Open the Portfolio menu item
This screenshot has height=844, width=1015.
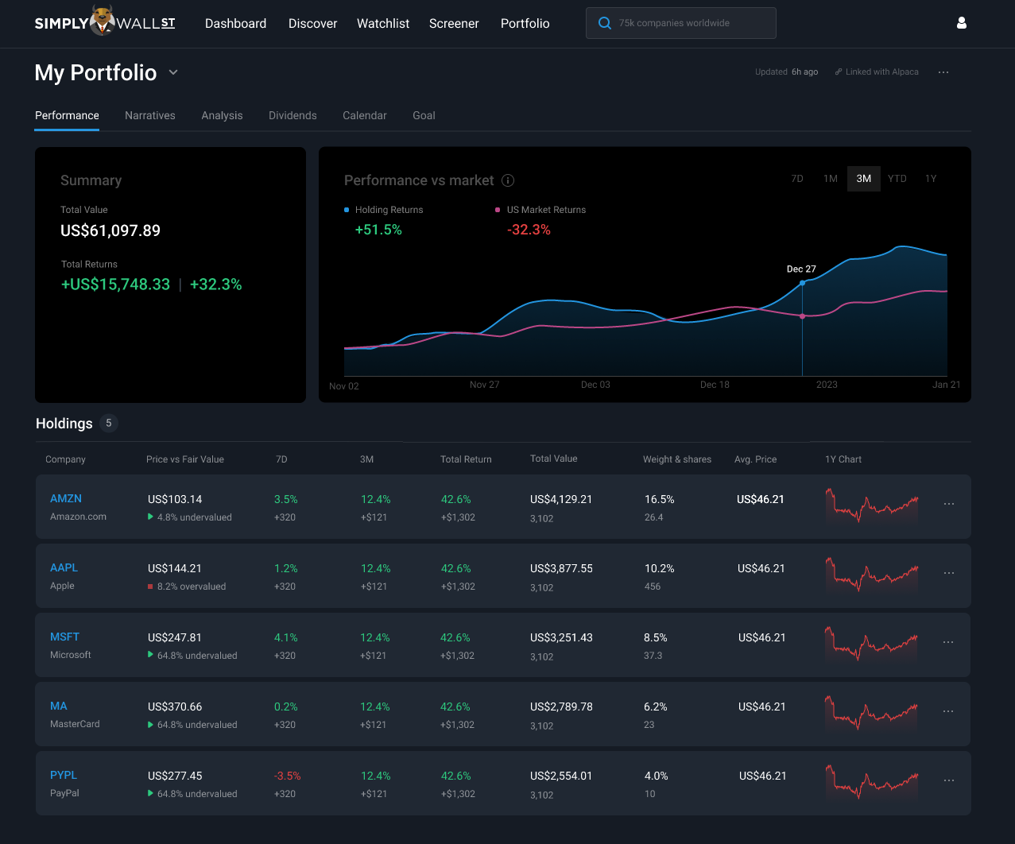pyautogui.click(x=525, y=24)
